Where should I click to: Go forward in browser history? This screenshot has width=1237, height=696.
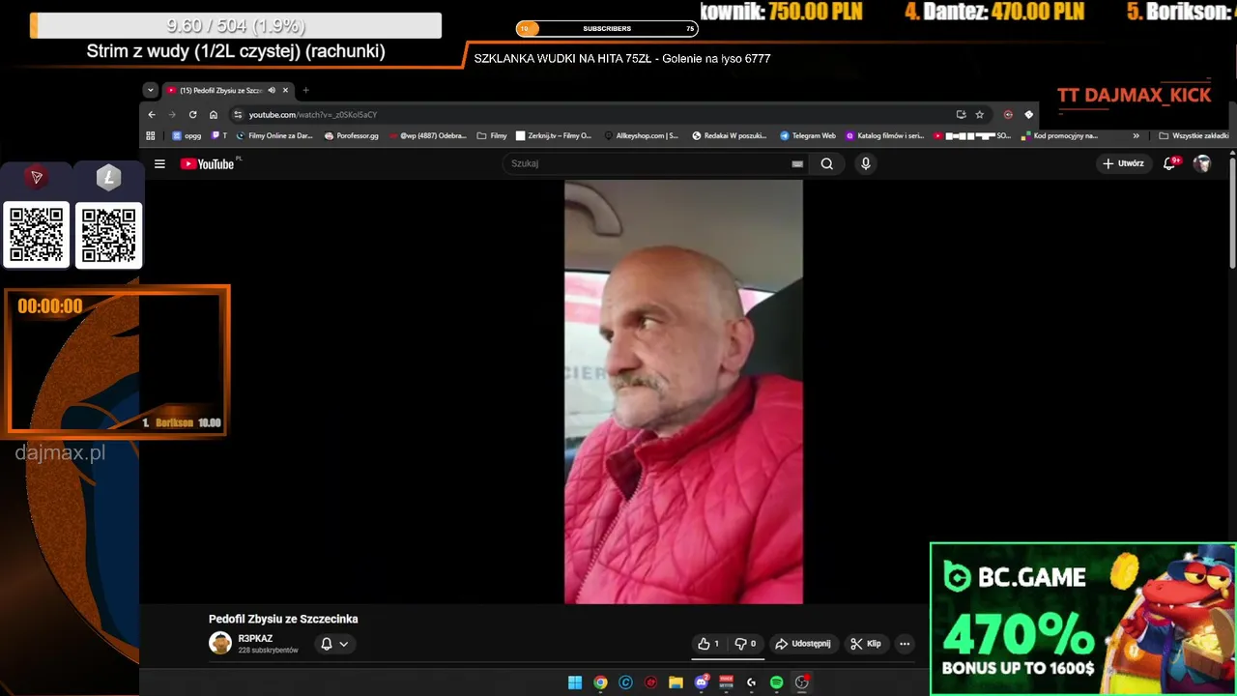(x=172, y=114)
